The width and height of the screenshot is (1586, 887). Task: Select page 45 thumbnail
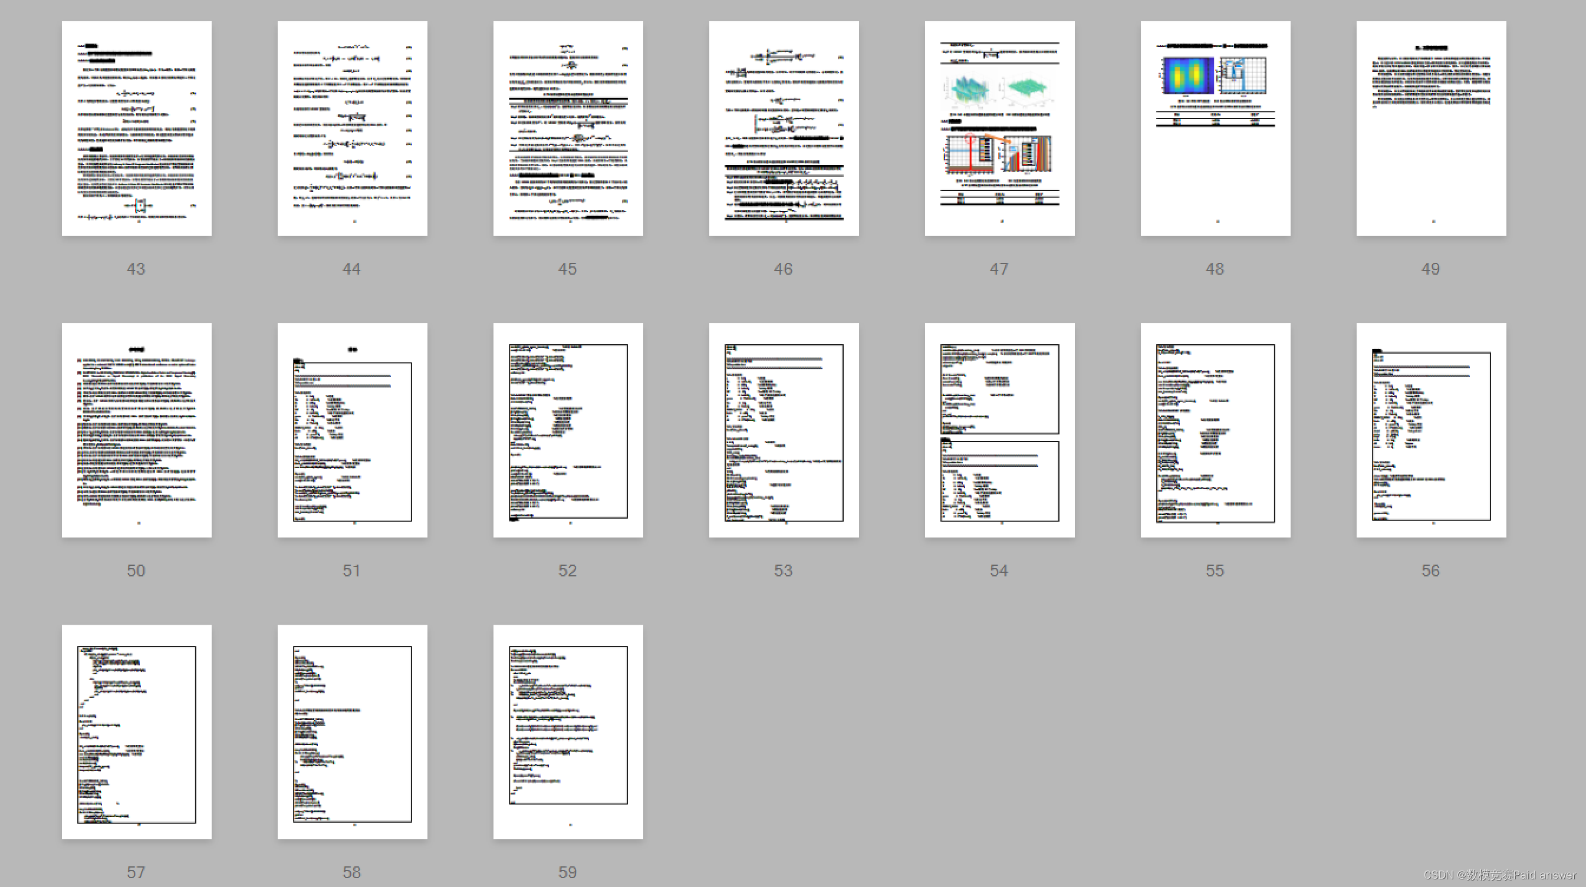568,128
